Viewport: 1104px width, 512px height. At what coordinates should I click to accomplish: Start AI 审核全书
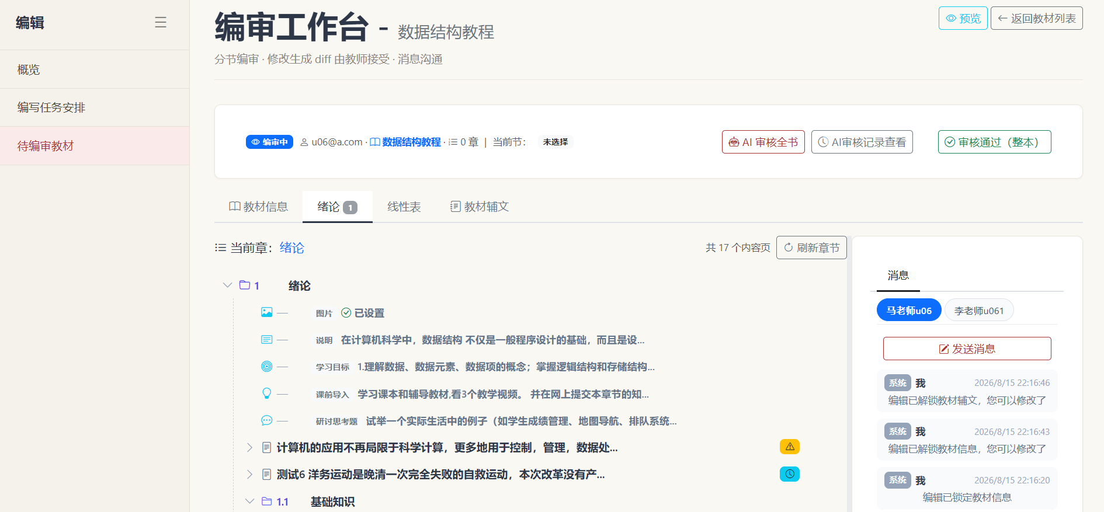[x=763, y=142]
